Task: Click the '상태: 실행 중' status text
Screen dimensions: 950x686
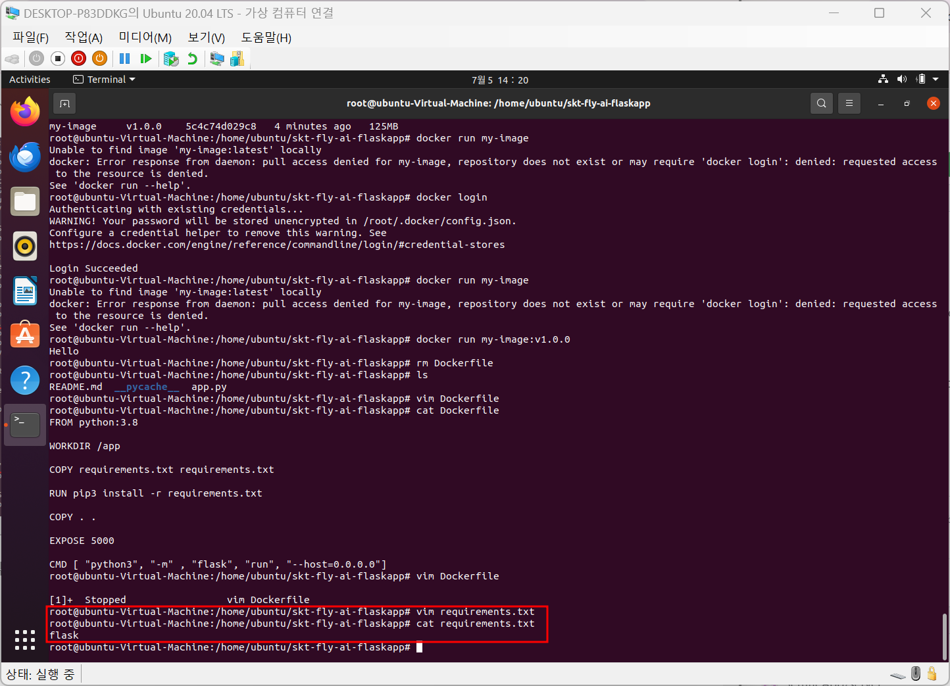Action: 40,674
